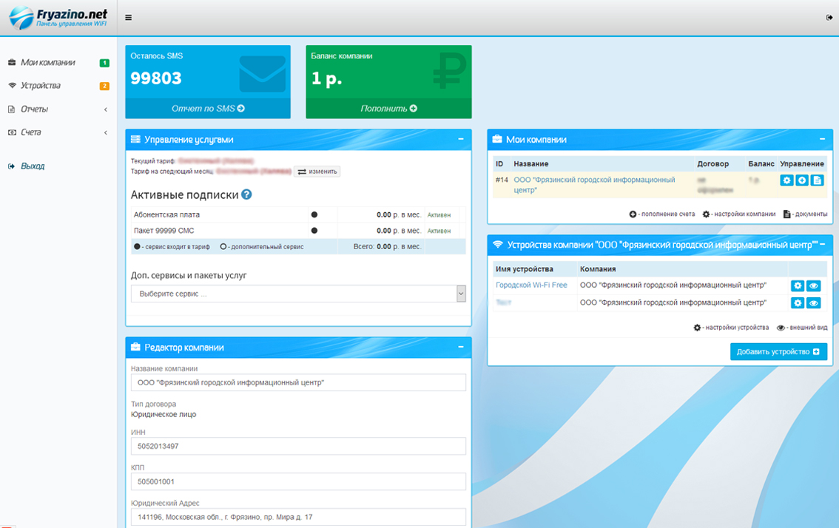839x528 pixels.
Task: Open settings gear for Городской Wi-Fi Free device
Action: [798, 285]
